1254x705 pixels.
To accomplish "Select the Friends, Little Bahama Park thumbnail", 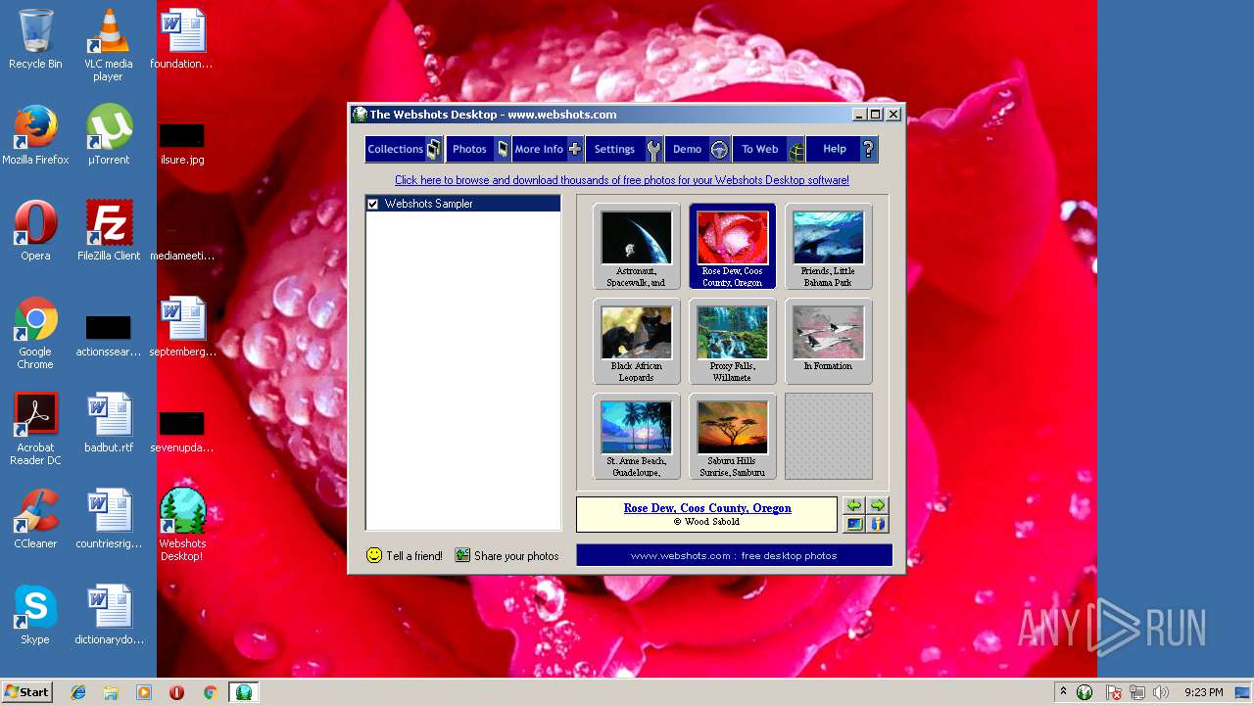I will (828, 246).
